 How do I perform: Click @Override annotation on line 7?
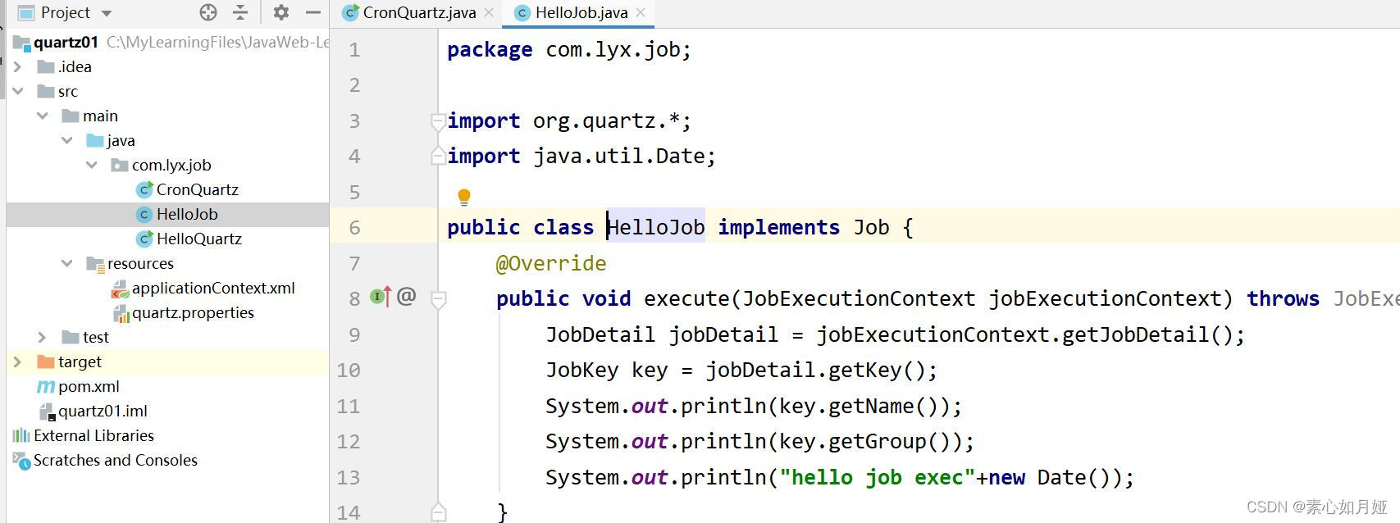coord(551,263)
